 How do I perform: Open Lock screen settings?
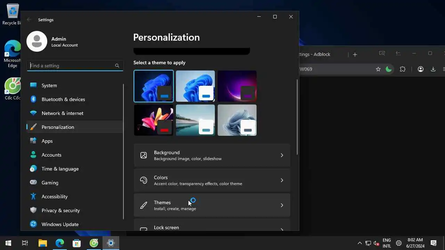pos(212,225)
